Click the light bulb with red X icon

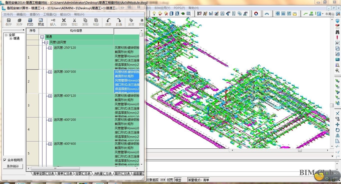(166, 13)
